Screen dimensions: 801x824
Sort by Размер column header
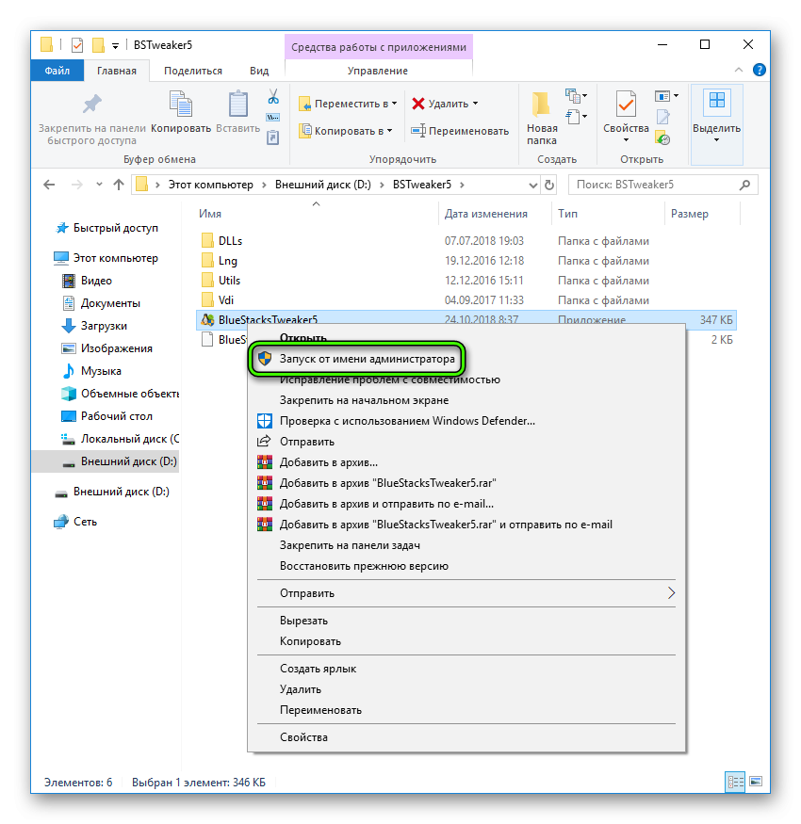[690, 214]
